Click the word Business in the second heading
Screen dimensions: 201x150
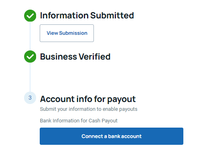(59, 57)
